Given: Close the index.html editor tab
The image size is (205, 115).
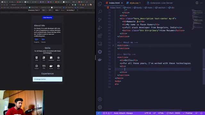Looking at the screenshot, I should 122,3.
